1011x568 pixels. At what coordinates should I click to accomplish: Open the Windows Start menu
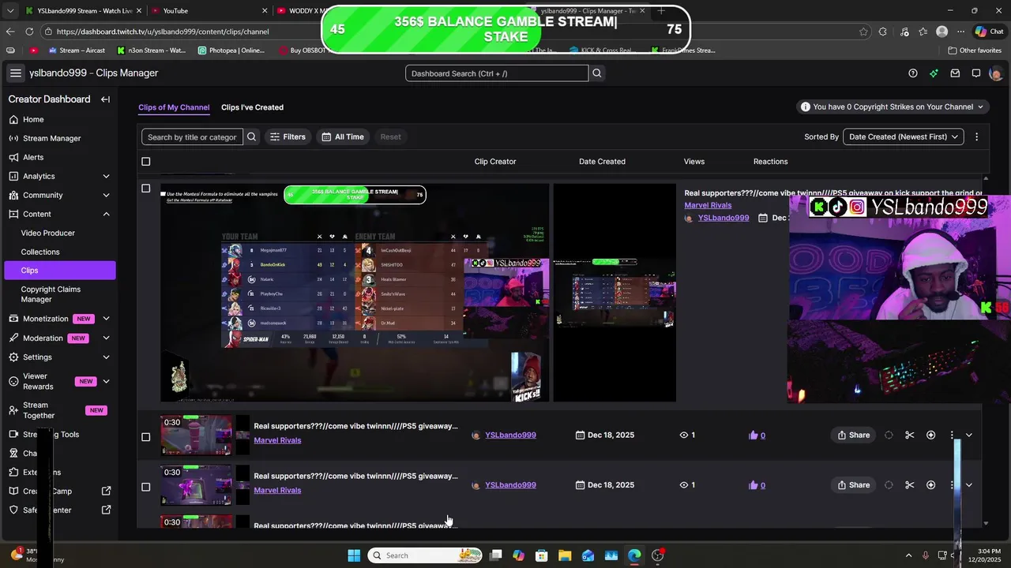(x=354, y=555)
